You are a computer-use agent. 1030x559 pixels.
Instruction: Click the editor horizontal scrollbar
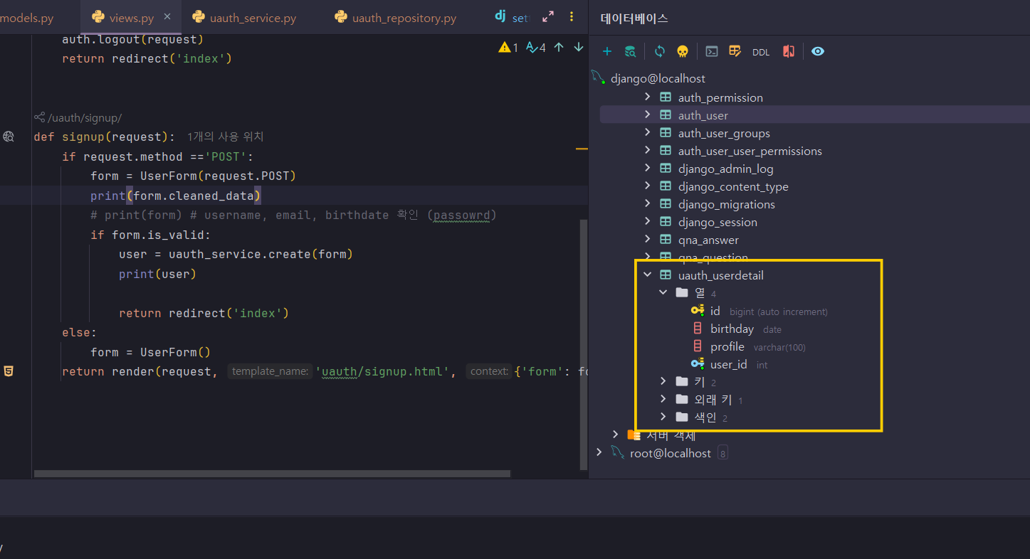tap(272, 473)
